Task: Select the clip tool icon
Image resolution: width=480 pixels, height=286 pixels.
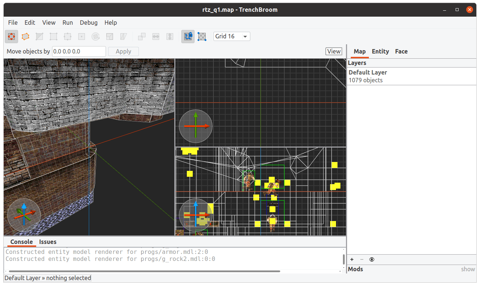Action: click(x=40, y=37)
